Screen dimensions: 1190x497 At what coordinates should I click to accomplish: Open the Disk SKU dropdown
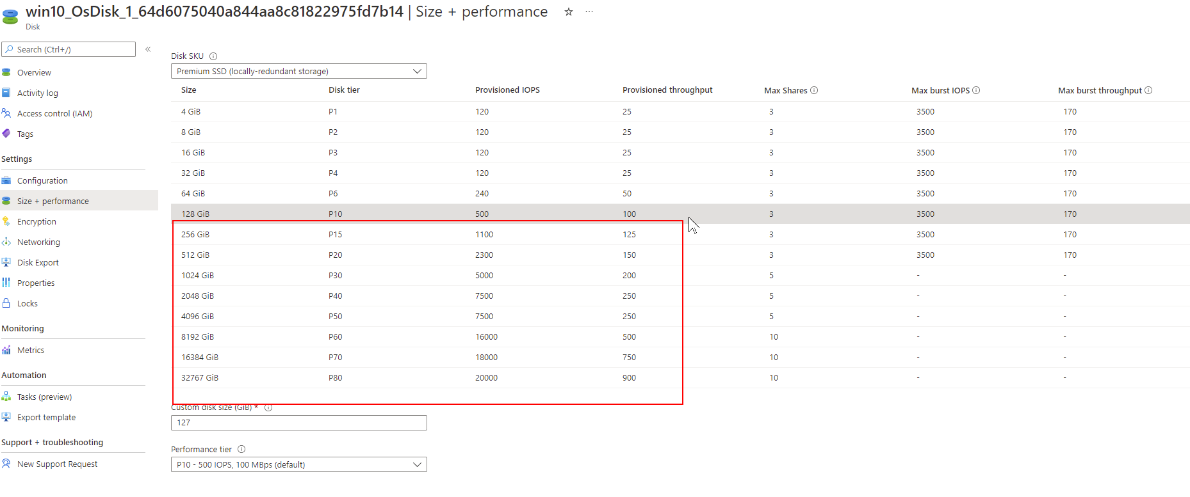pyautogui.click(x=299, y=71)
